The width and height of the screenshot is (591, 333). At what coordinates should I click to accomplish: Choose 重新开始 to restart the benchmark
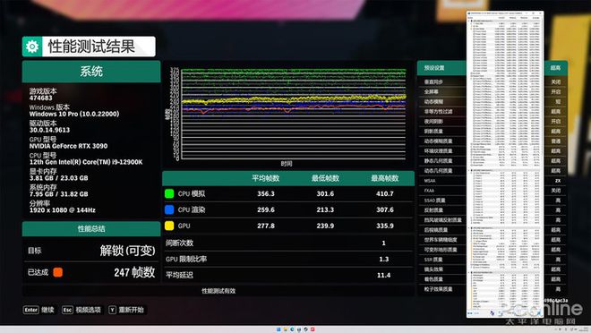[x=131, y=310]
